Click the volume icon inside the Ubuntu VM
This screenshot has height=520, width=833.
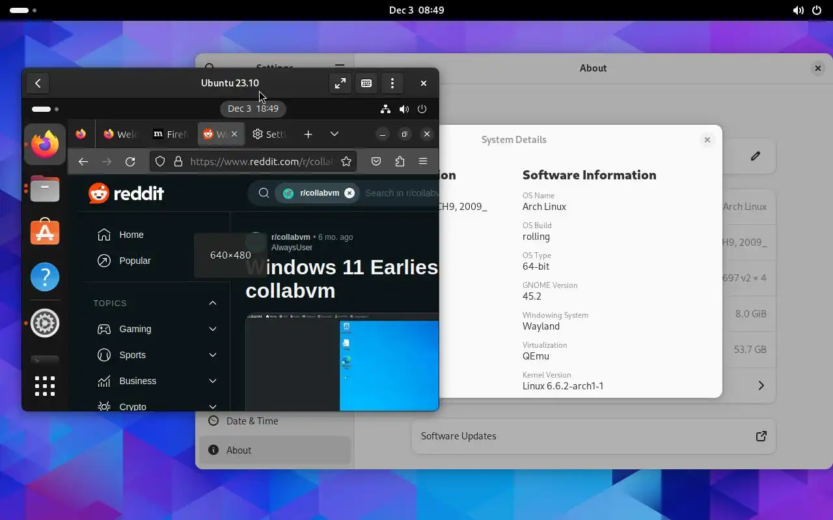coord(404,109)
